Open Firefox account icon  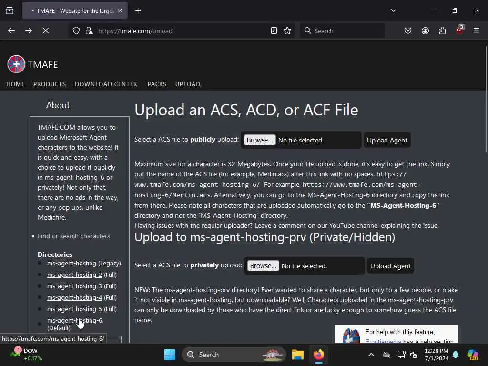(x=425, y=31)
